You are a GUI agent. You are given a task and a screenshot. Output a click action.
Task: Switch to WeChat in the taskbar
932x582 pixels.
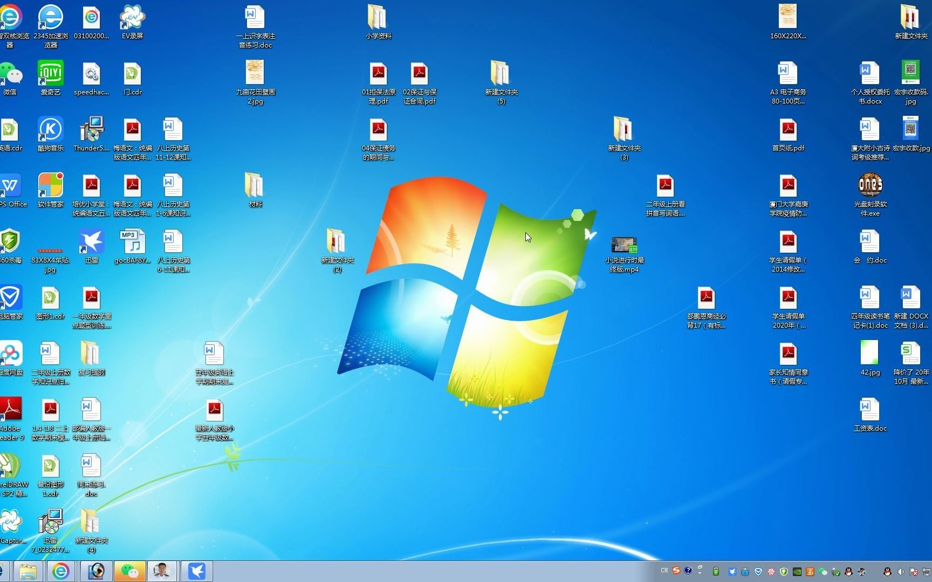(129, 571)
